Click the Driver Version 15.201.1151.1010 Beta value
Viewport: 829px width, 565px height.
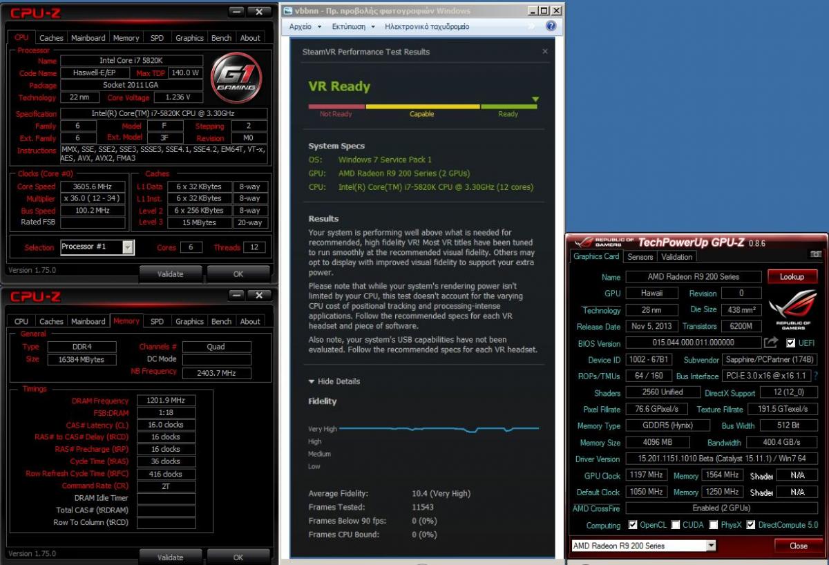722,459
